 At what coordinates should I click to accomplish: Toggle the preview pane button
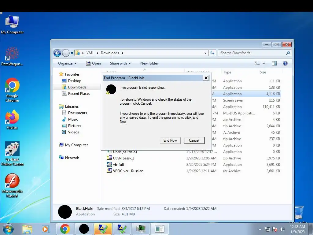click(274, 63)
